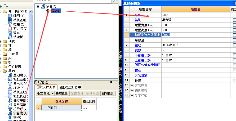Open the 常用构件类型 folder

[x=5, y=12]
